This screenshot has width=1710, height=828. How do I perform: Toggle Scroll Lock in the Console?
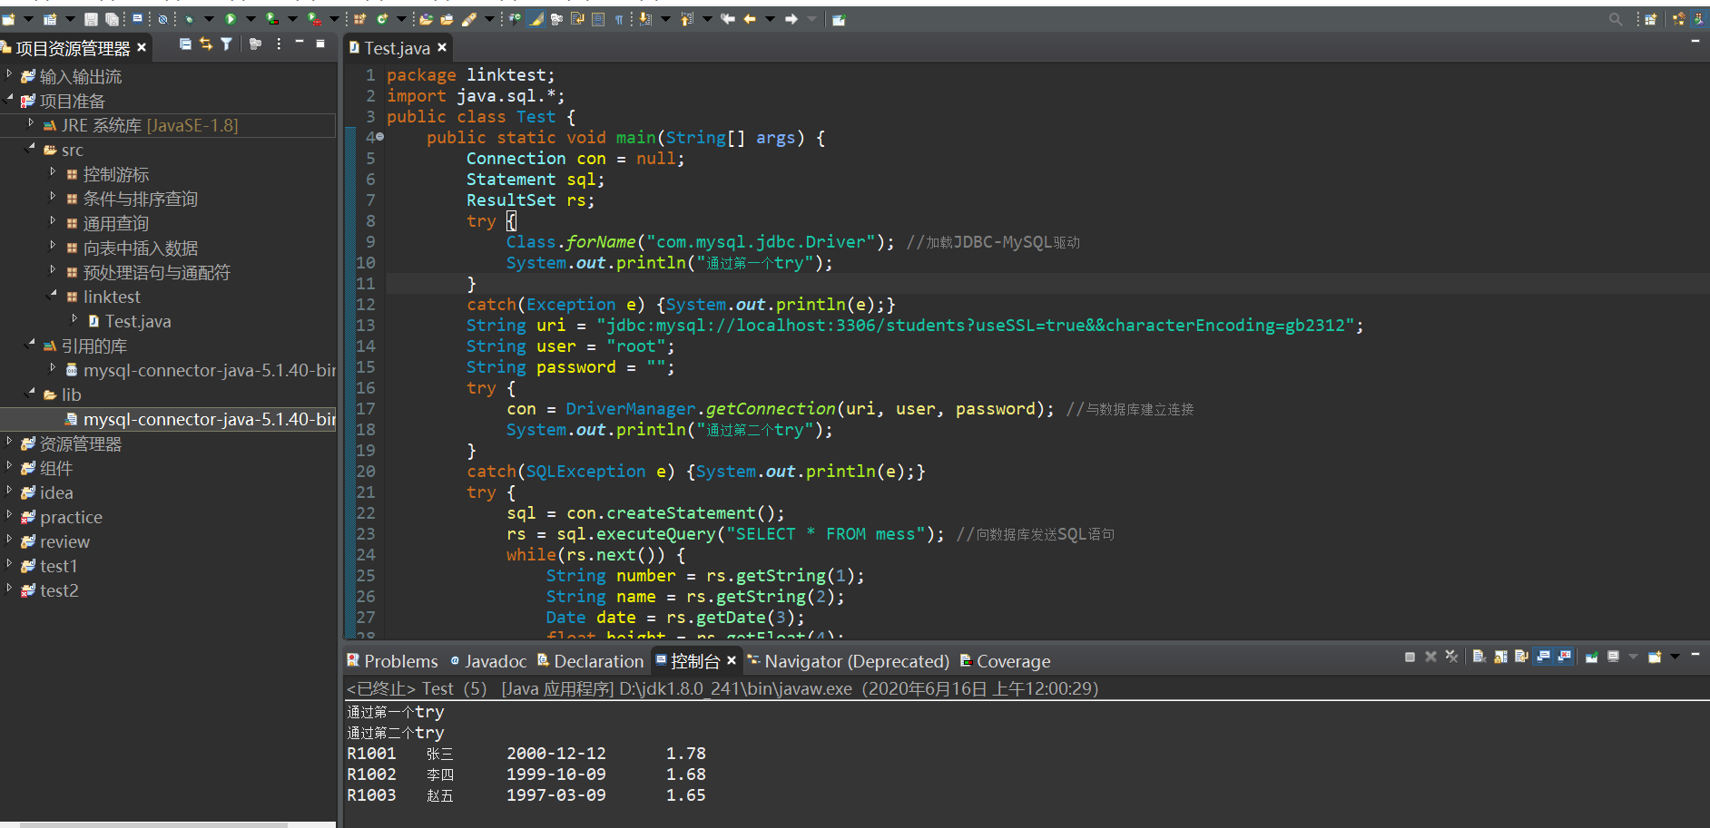point(1500,657)
